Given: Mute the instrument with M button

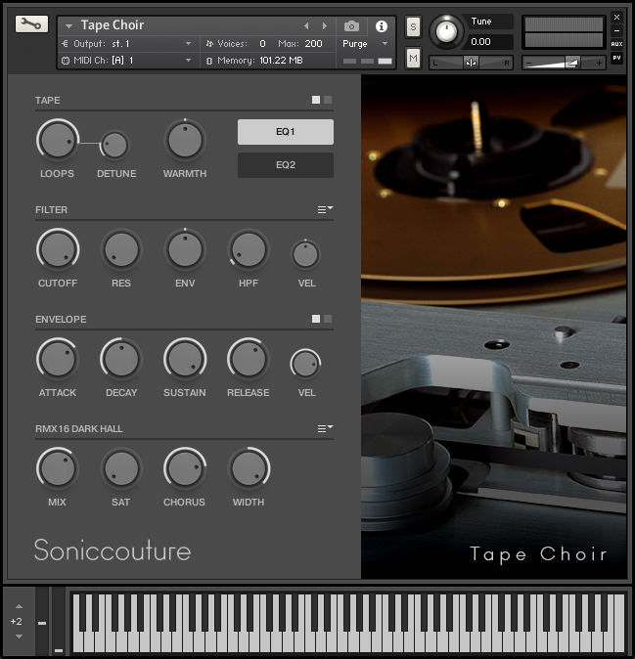Looking at the screenshot, I should click(413, 58).
